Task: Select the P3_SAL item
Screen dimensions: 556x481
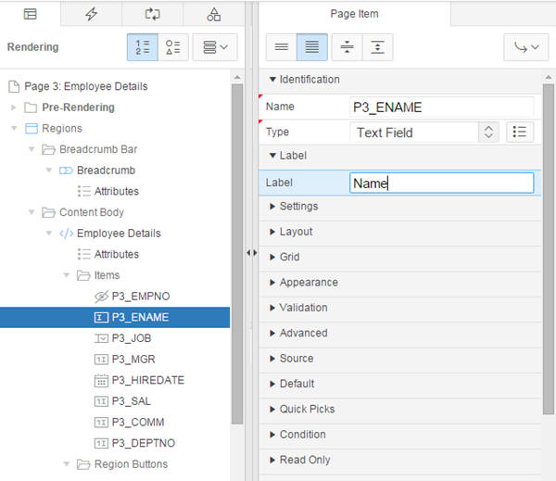Action: [132, 401]
